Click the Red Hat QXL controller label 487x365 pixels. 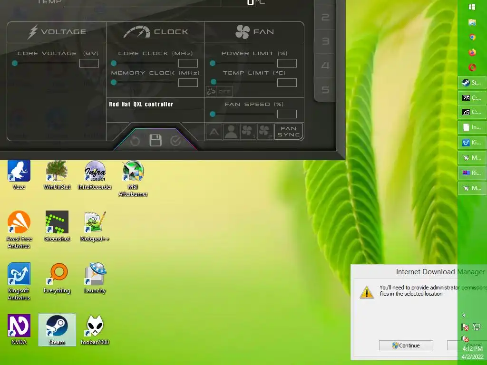pyautogui.click(x=141, y=104)
